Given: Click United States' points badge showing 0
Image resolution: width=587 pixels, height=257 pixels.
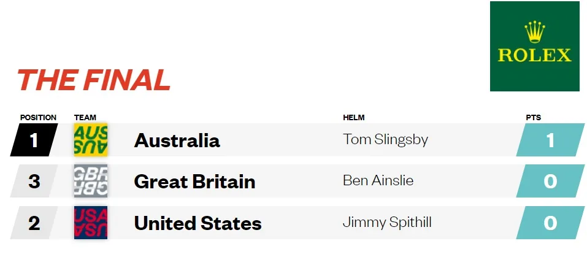Looking at the screenshot, I should pyautogui.click(x=550, y=223).
